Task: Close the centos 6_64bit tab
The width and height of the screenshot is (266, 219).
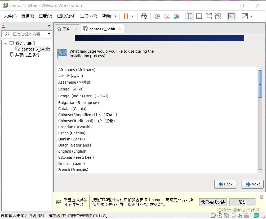Action: pos(120,29)
